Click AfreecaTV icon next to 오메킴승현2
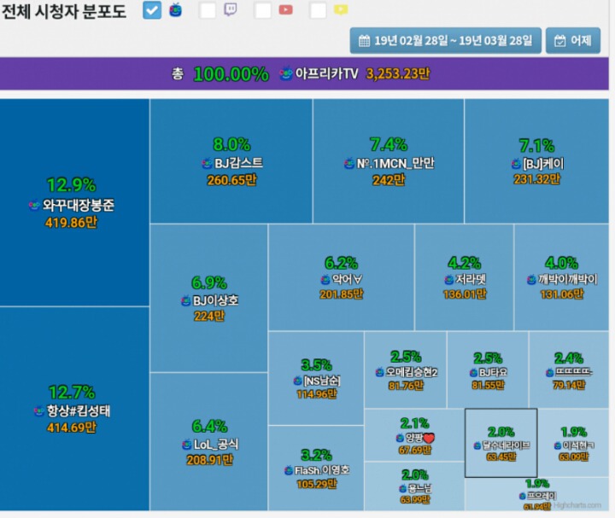Image resolution: width=615 pixels, height=518 pixels. 379,372
